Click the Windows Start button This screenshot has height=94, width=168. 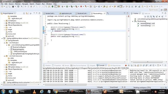tap(3, 92)
